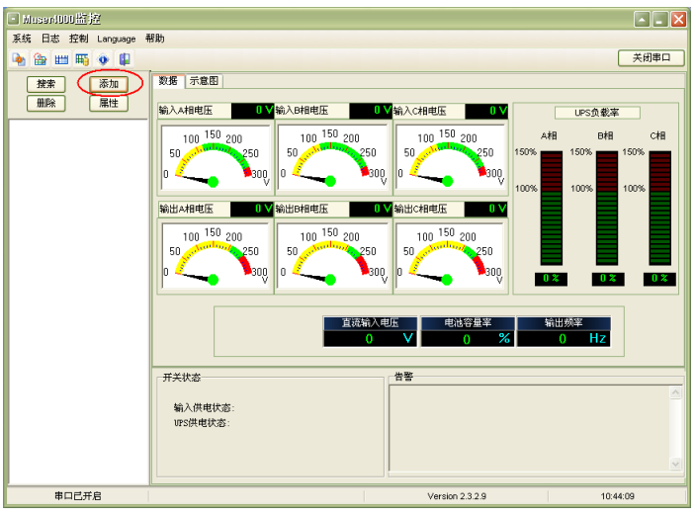The width and height of the screenshot is (696, 517).
Task: Select the 数据 tab
Action: (x=168, y=81)
